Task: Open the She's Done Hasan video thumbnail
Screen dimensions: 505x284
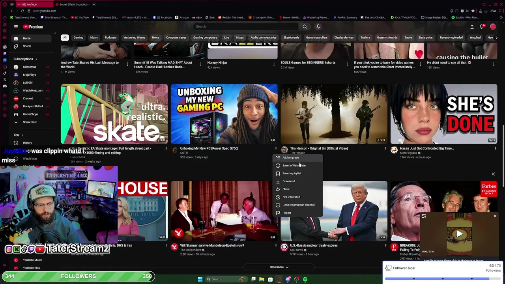Action: [444, 114]
